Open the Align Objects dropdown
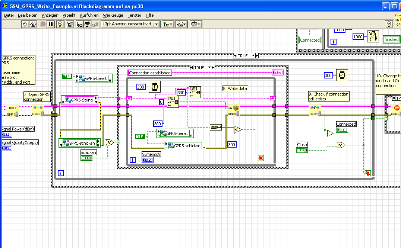 pos(168,24)
